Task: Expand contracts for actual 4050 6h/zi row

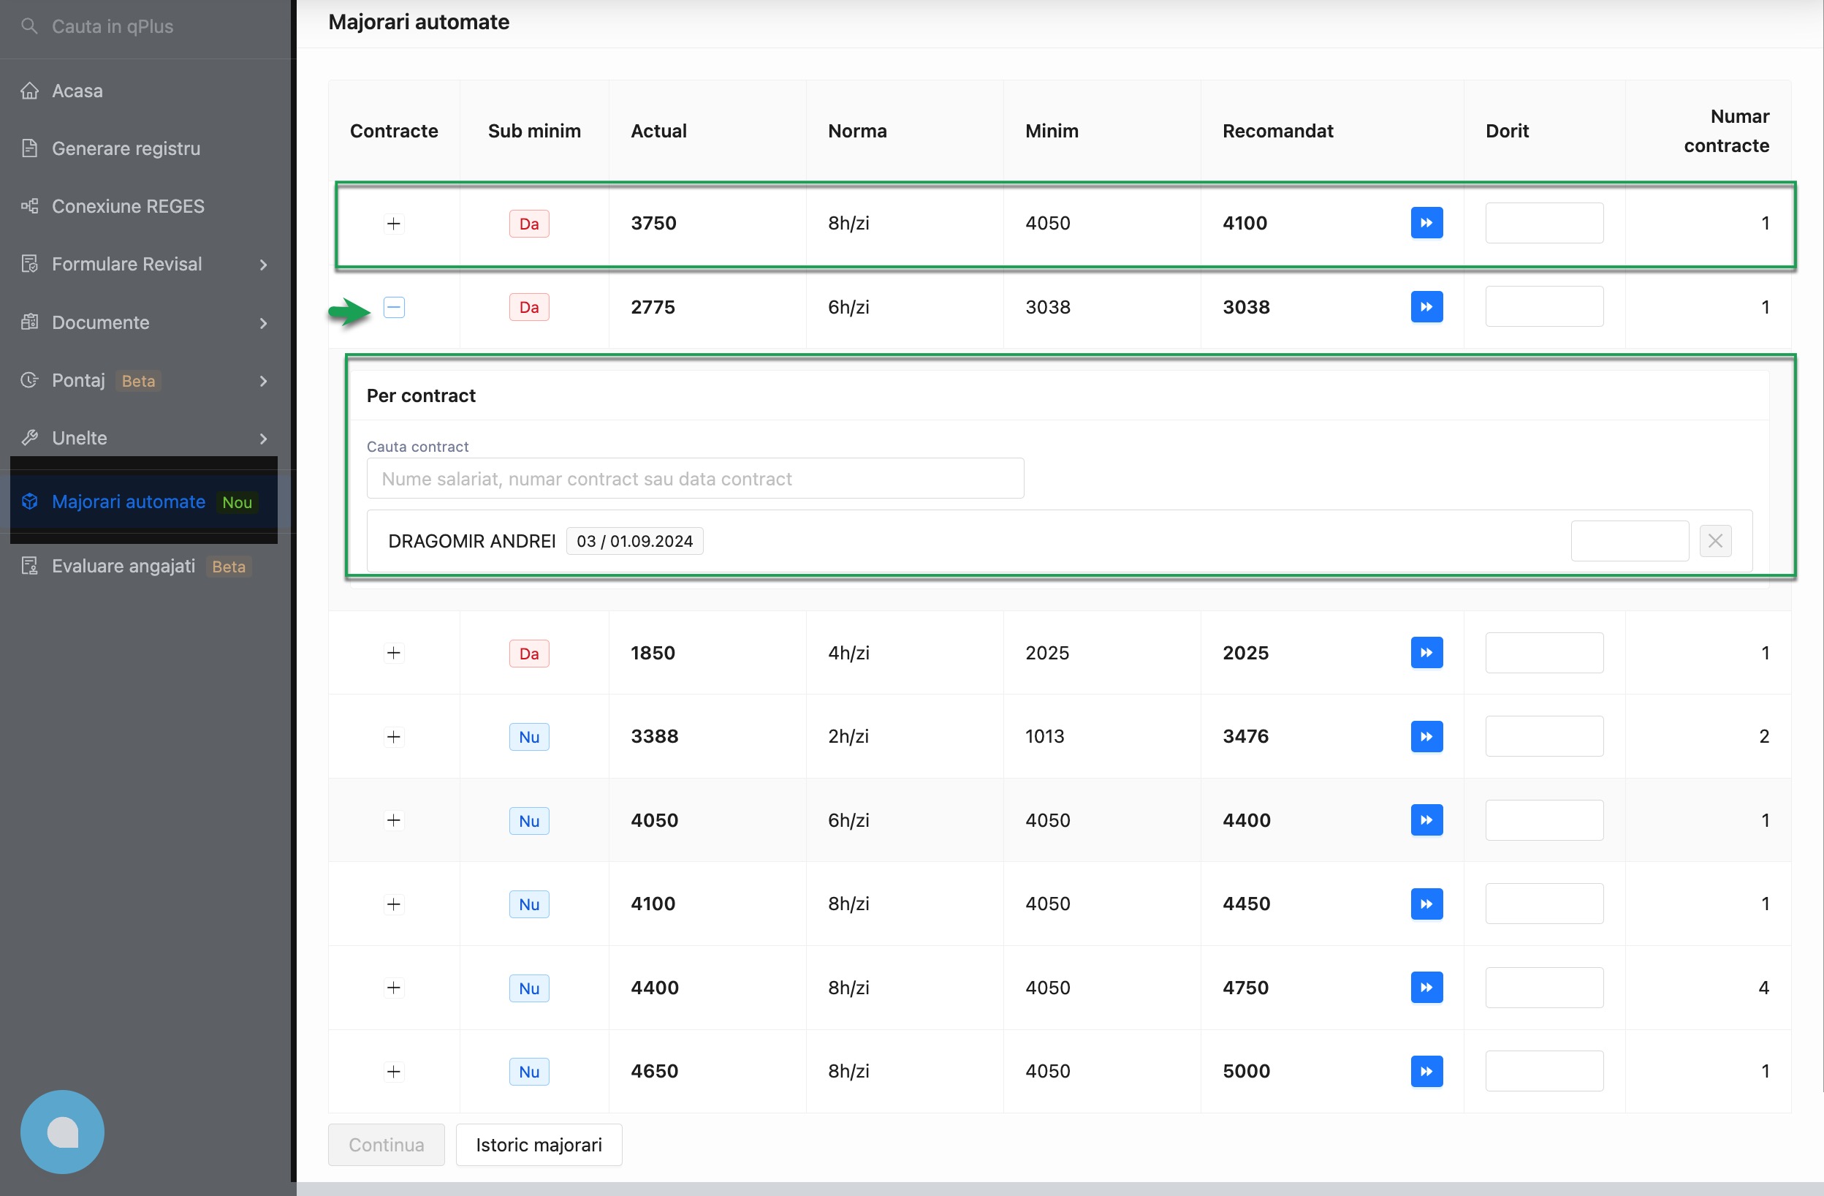Action: coord(394,820)
